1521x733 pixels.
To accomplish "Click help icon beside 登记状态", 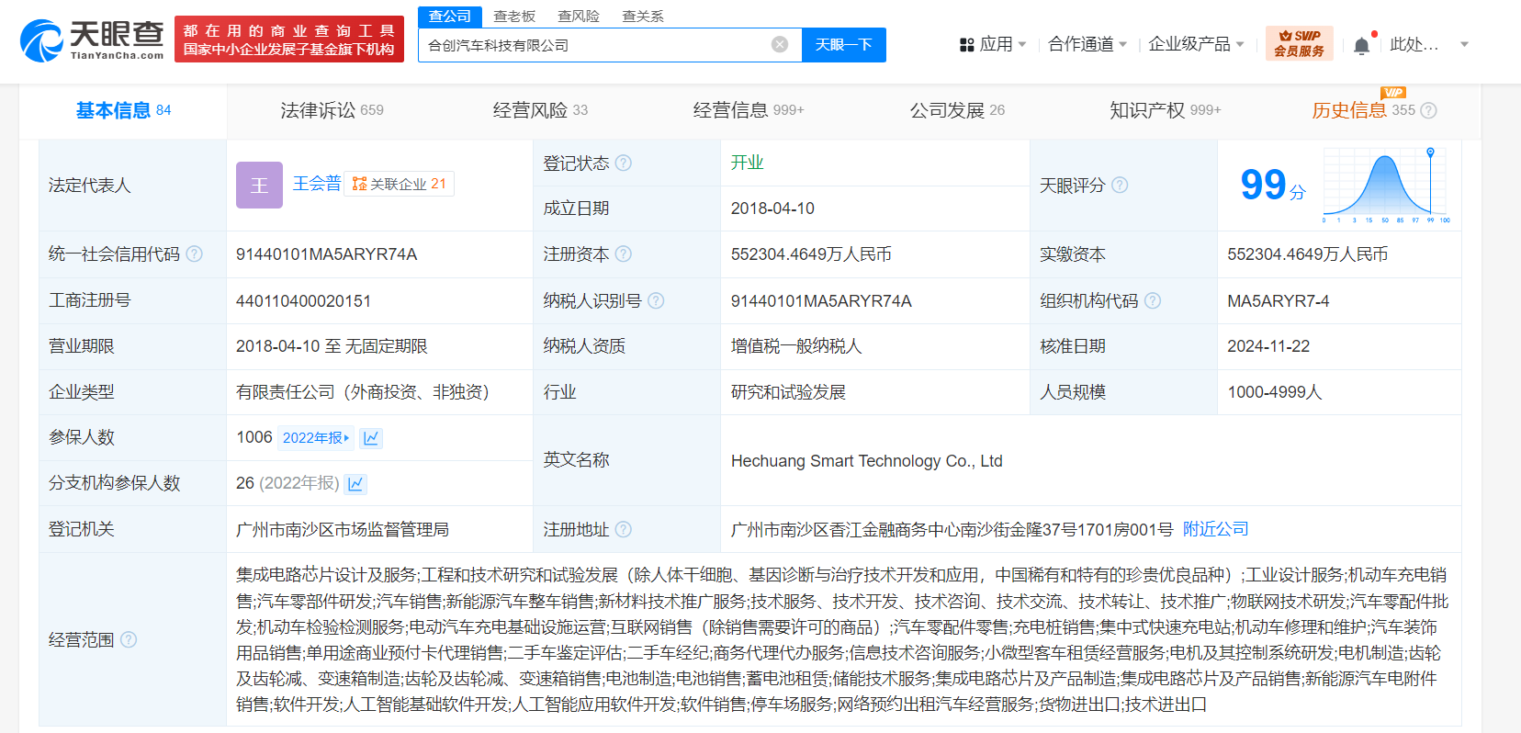I will tap(624, 164).
